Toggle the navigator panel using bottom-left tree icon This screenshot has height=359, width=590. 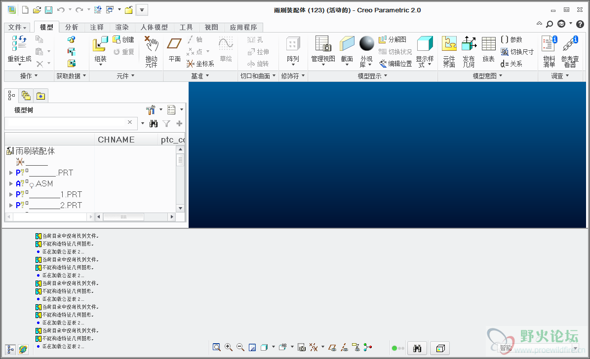[x=10, y=350]
